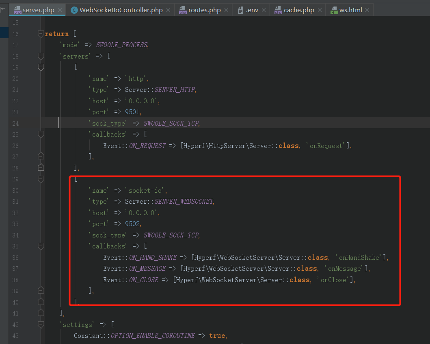Close the .env tab
Image resolution: width=430 pixels, height=344 pixels.
[x=264, y=10]
